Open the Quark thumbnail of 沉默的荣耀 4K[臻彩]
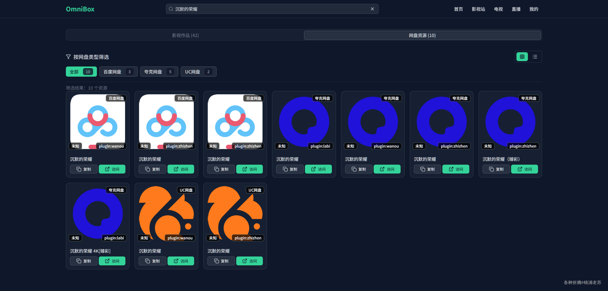This screenshot has height=291, width=608. coord(98,213)
